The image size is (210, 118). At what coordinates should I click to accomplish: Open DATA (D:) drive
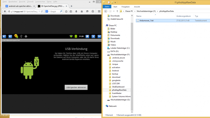(x=114, y=51)
